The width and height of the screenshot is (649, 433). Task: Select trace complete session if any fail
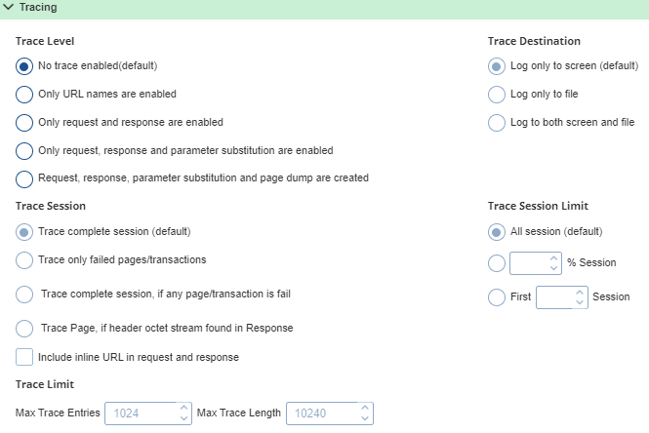click(x=25, y=294)
